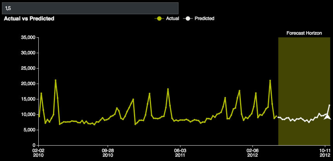Toggle the Actual series in legend

click(x=167, y=18)
